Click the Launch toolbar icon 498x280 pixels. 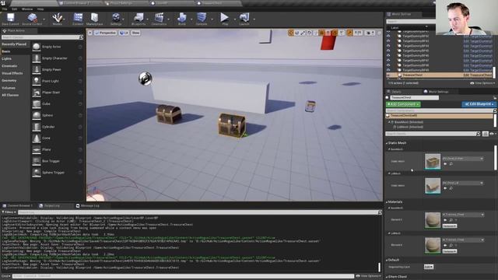(x=244, y=17)
